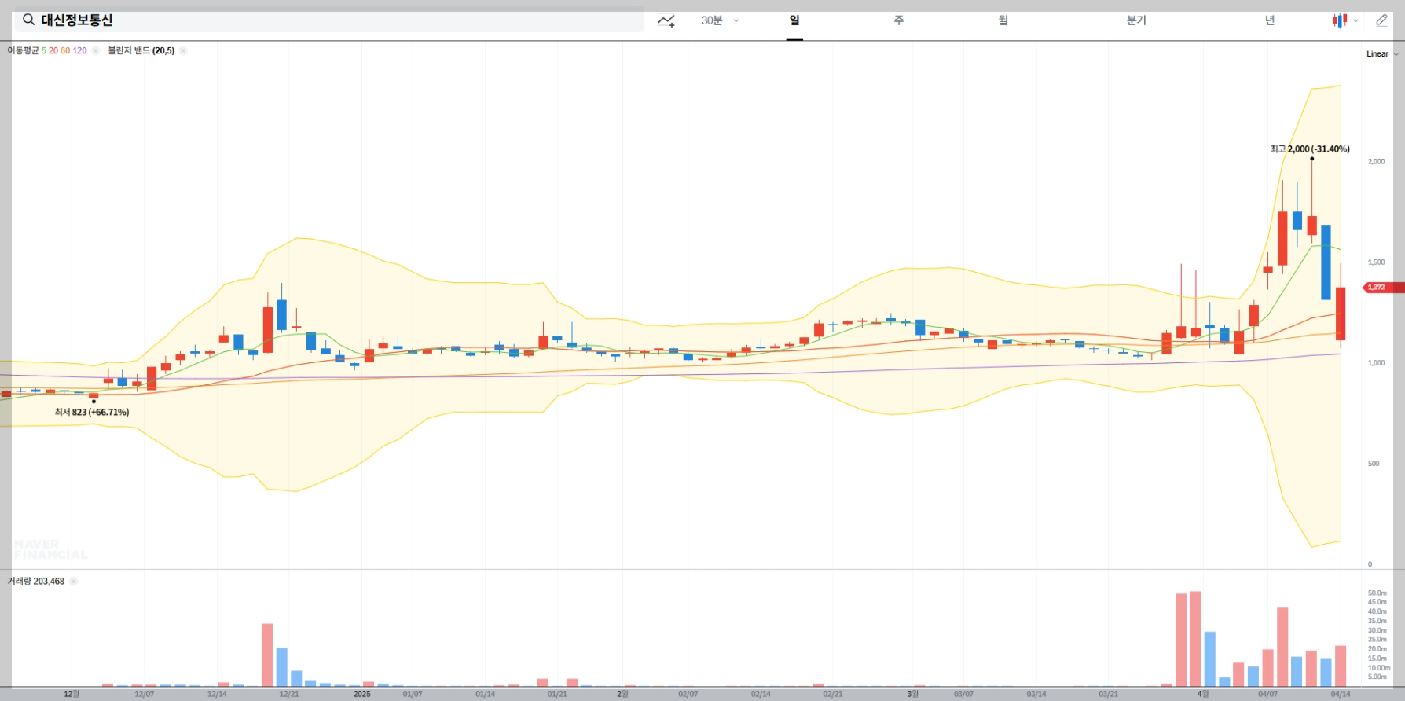Click the 04/14 date axis label
This screenshot has height=701, width=1405.
1340,695
